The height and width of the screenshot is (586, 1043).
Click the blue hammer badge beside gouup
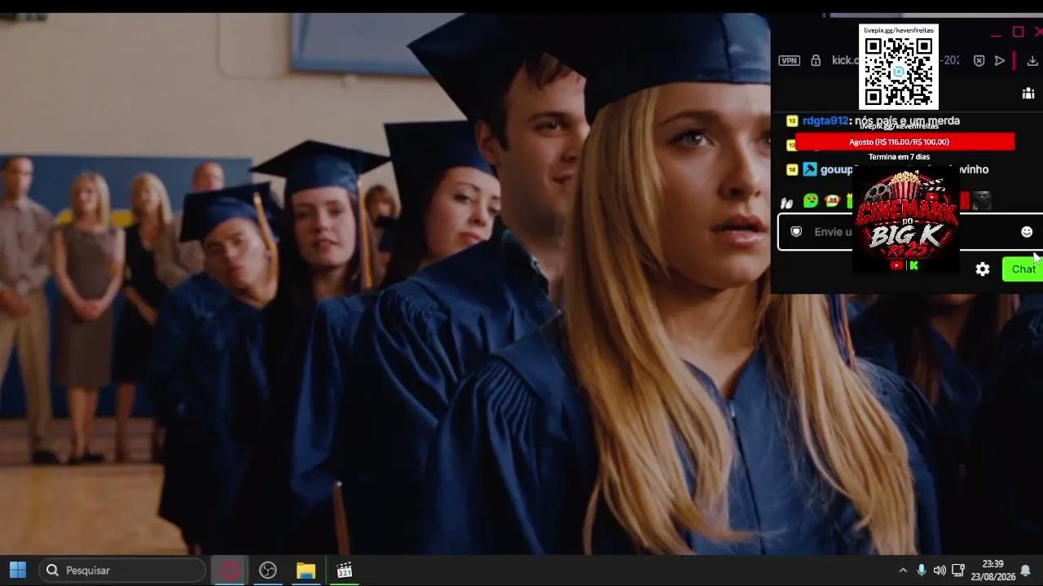809,169
